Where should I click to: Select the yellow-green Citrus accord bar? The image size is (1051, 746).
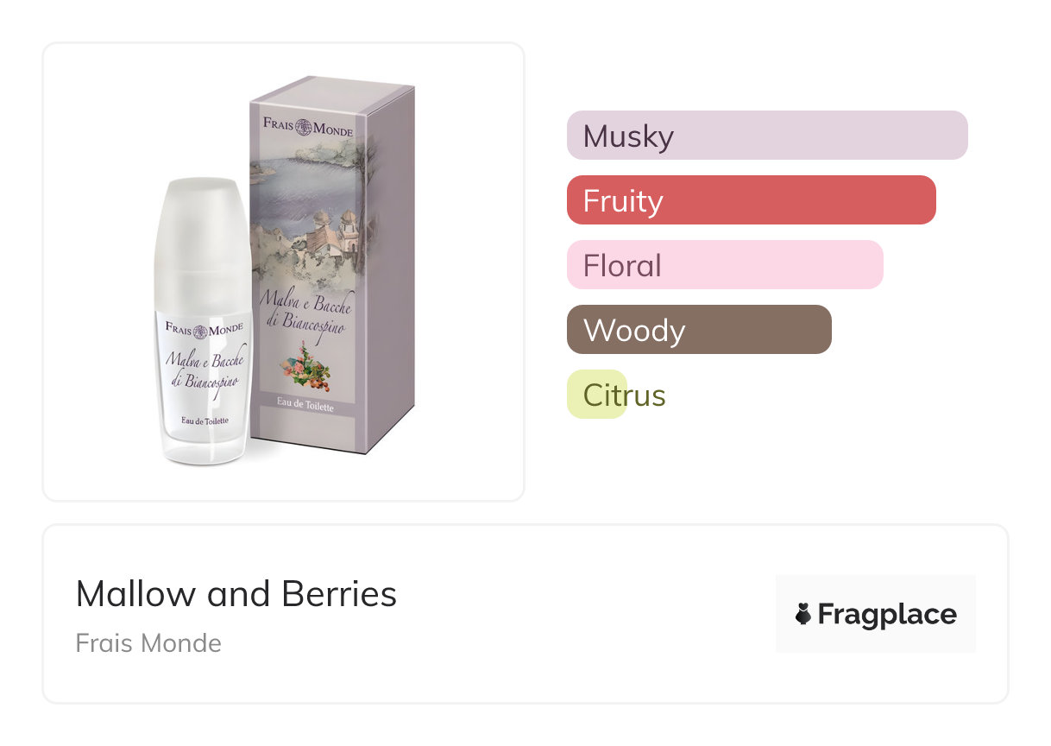(597, 395)
